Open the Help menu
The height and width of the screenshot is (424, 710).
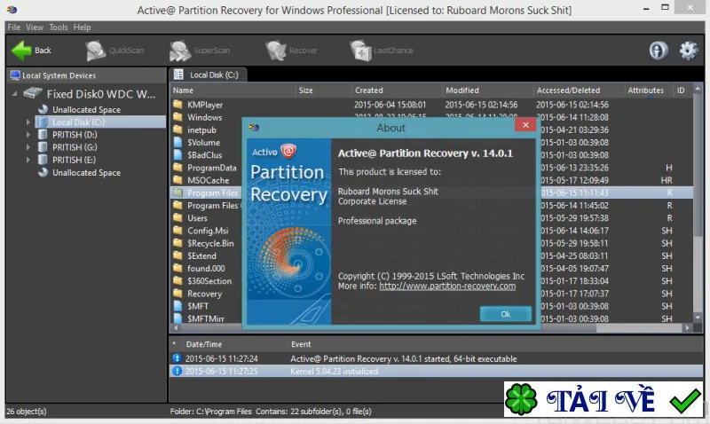point(82,27)
